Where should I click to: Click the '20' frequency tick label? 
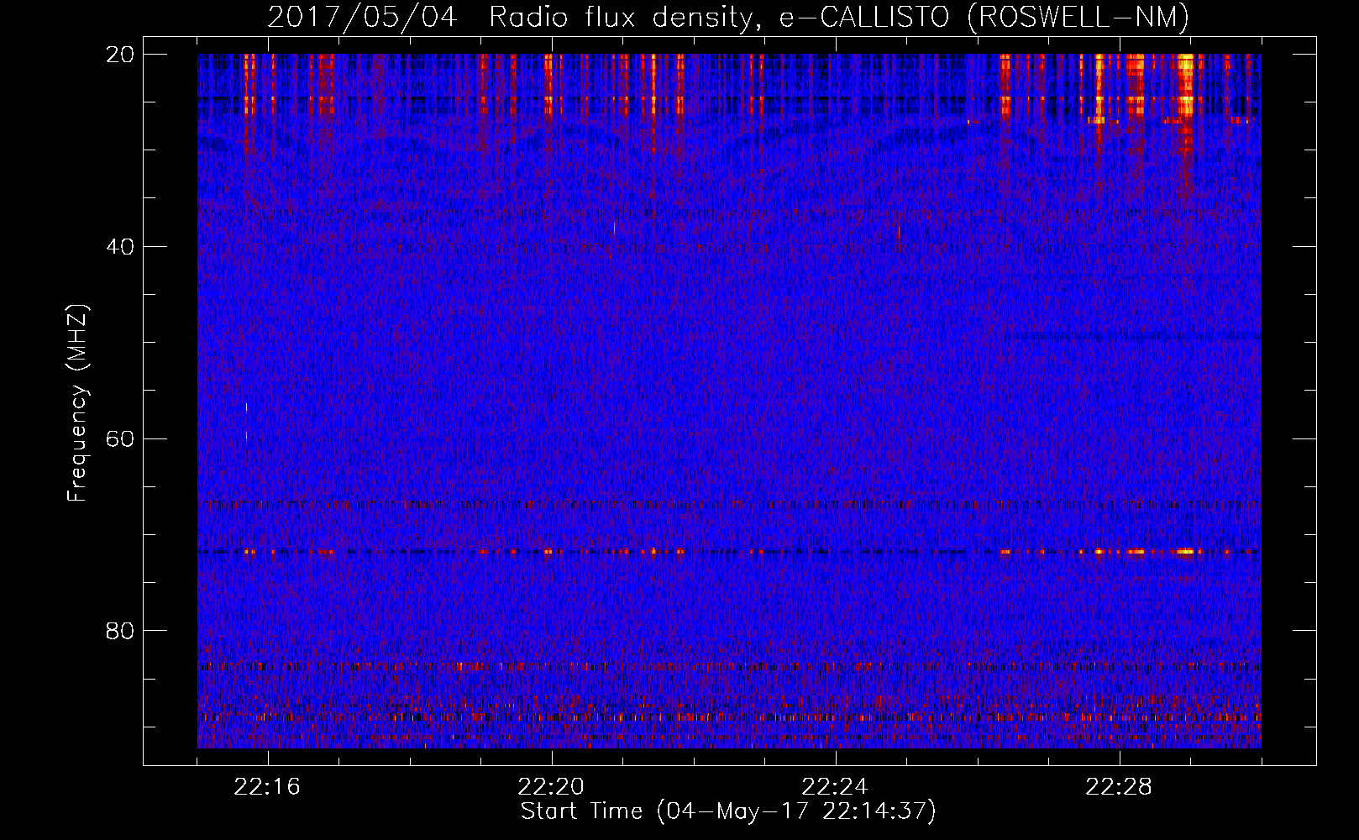[x=120, y=55]
